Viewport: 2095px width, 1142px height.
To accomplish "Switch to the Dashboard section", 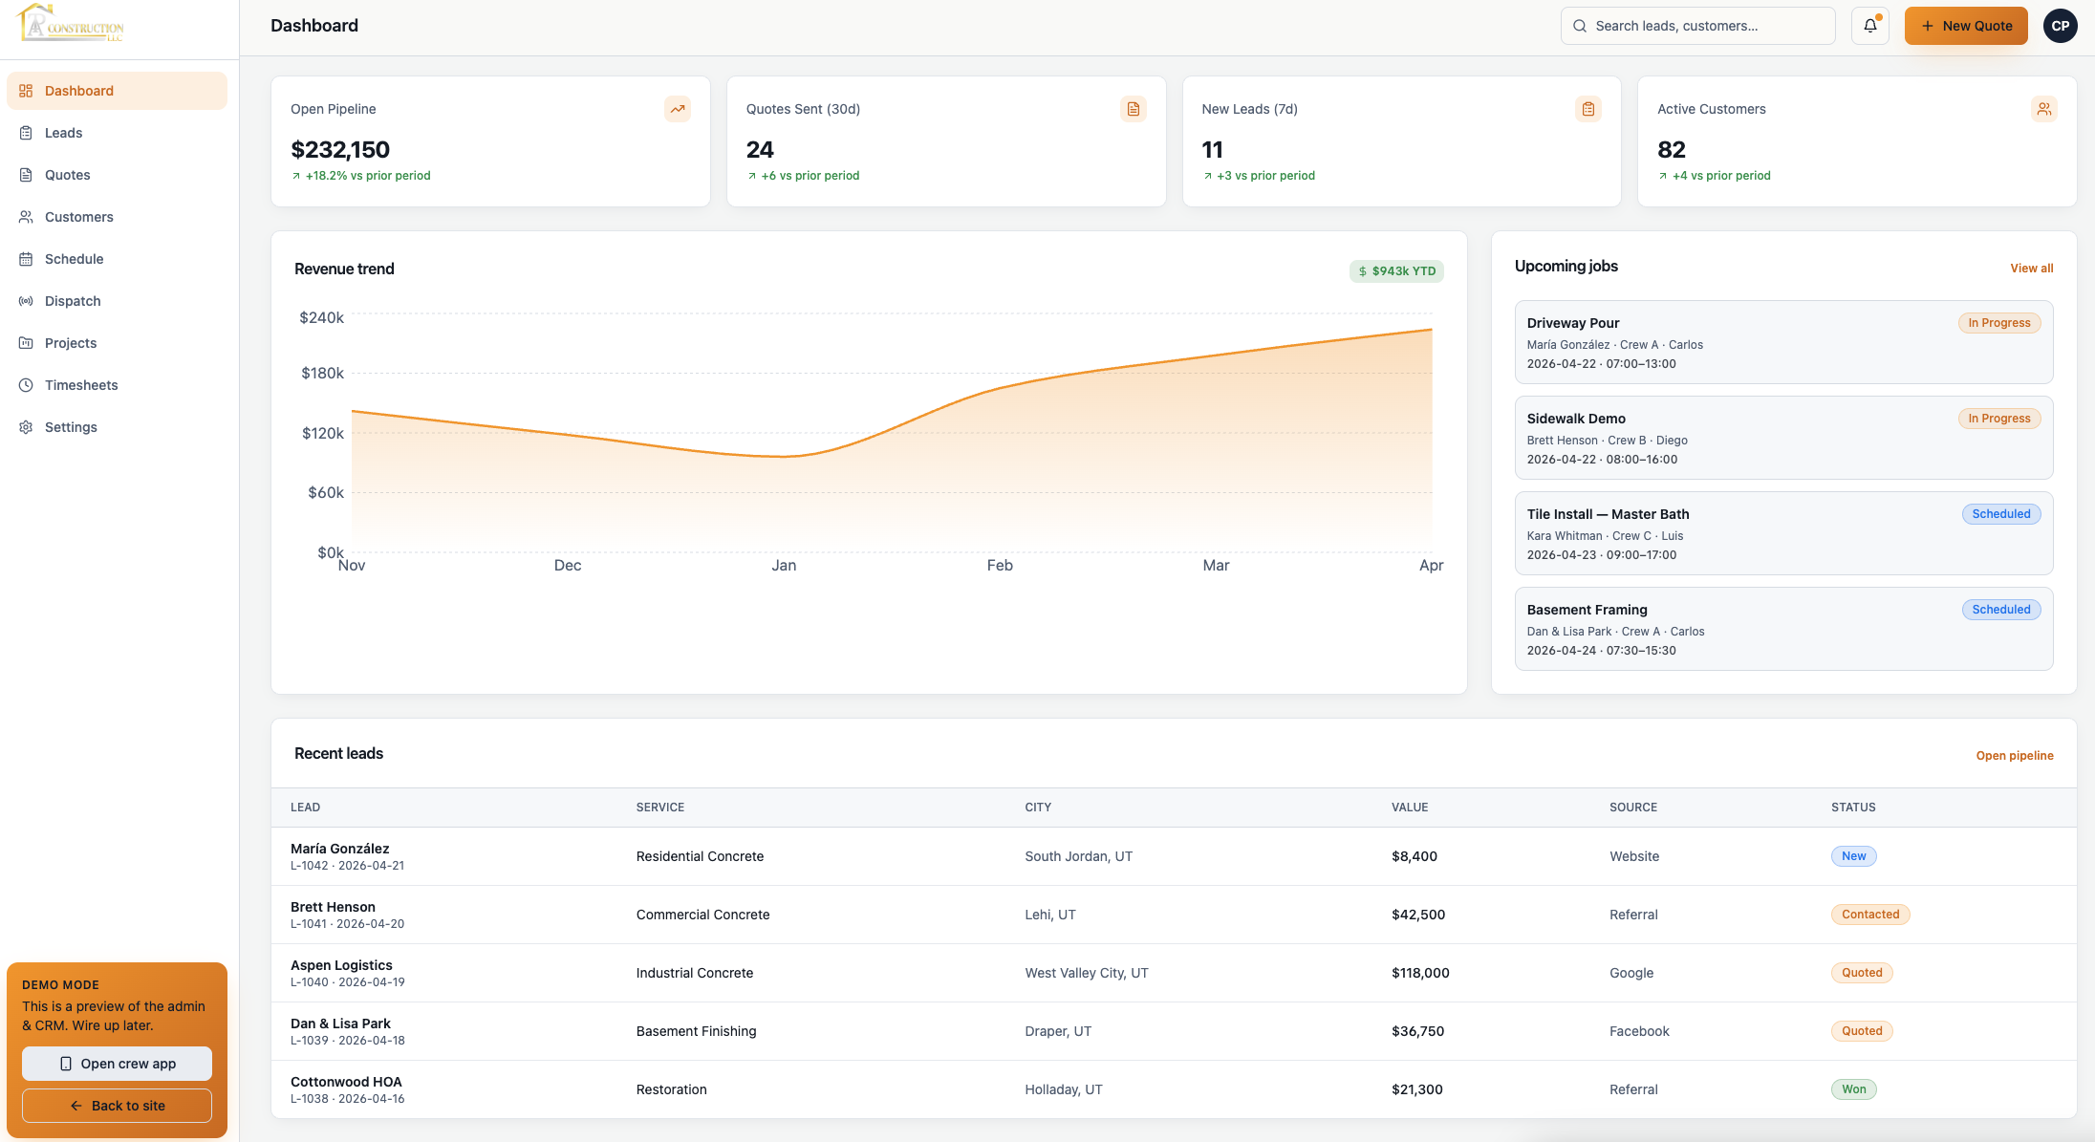I will coord(78,91).
